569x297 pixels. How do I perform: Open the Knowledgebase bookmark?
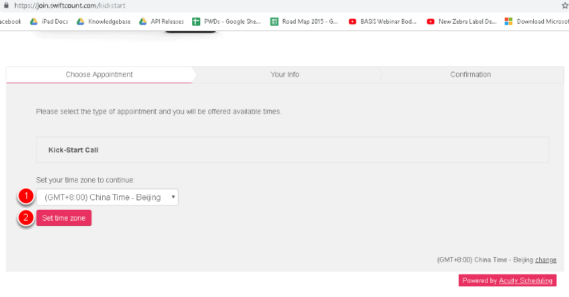point(104,22)
